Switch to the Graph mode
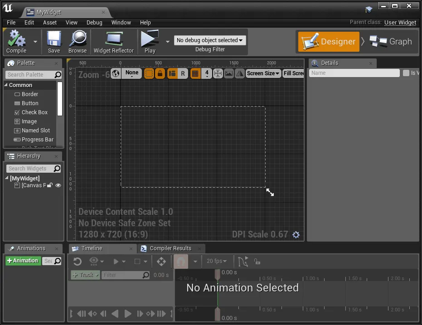 [x=391, y=42]
